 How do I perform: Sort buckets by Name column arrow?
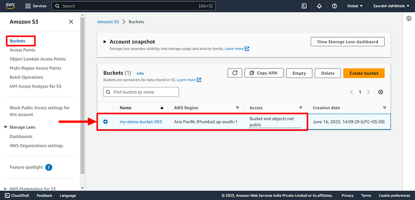[162, 108]
